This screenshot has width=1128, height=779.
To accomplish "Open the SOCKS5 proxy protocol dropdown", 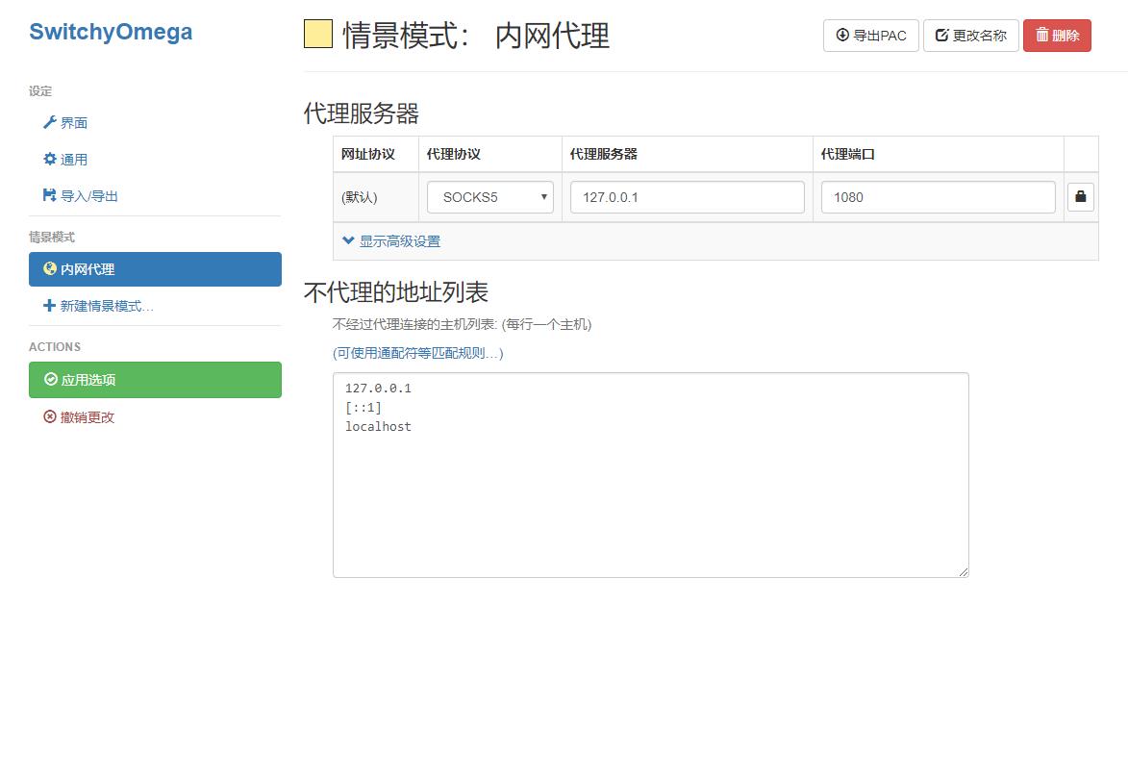I will [x=489, y=197].
